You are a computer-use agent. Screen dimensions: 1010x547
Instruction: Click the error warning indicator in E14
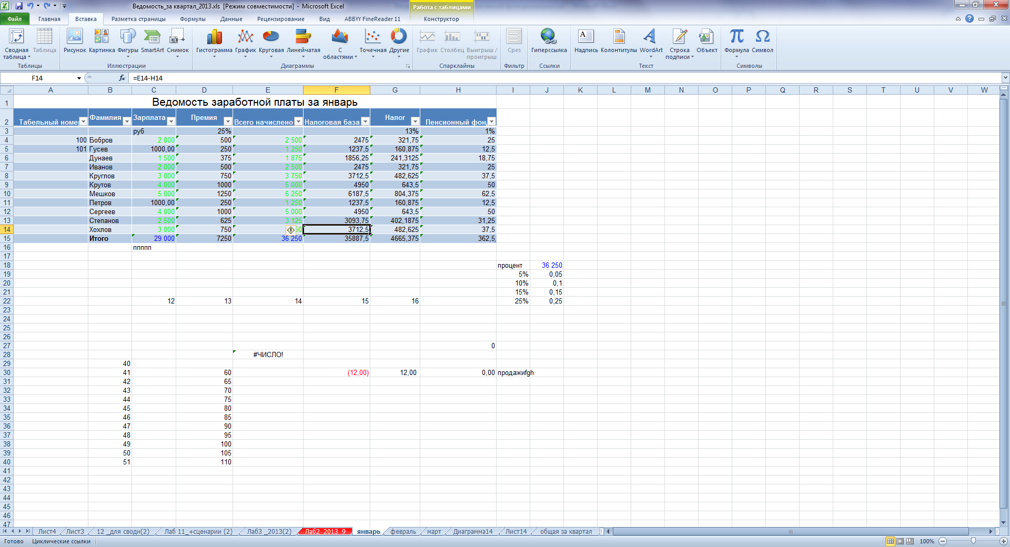[290, 230]
